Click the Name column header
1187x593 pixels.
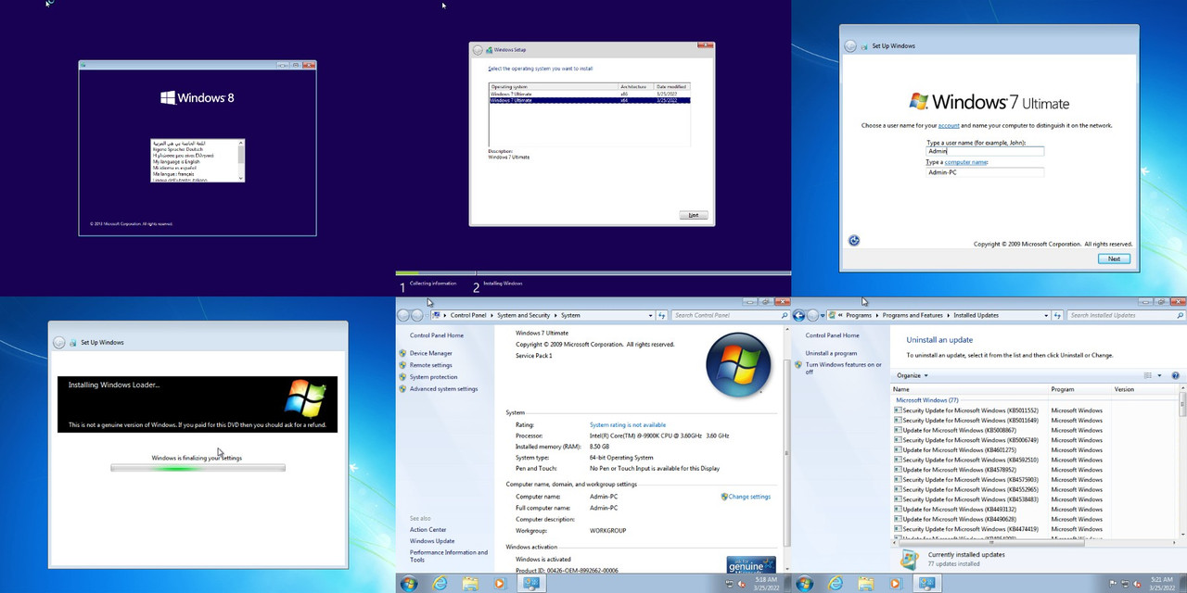pos(970,389)
